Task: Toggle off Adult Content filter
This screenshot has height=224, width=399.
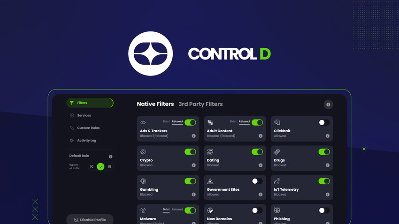Action: click(257, 122)
